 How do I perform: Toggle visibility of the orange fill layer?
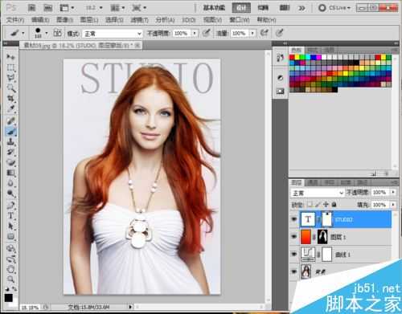point(294,237)
